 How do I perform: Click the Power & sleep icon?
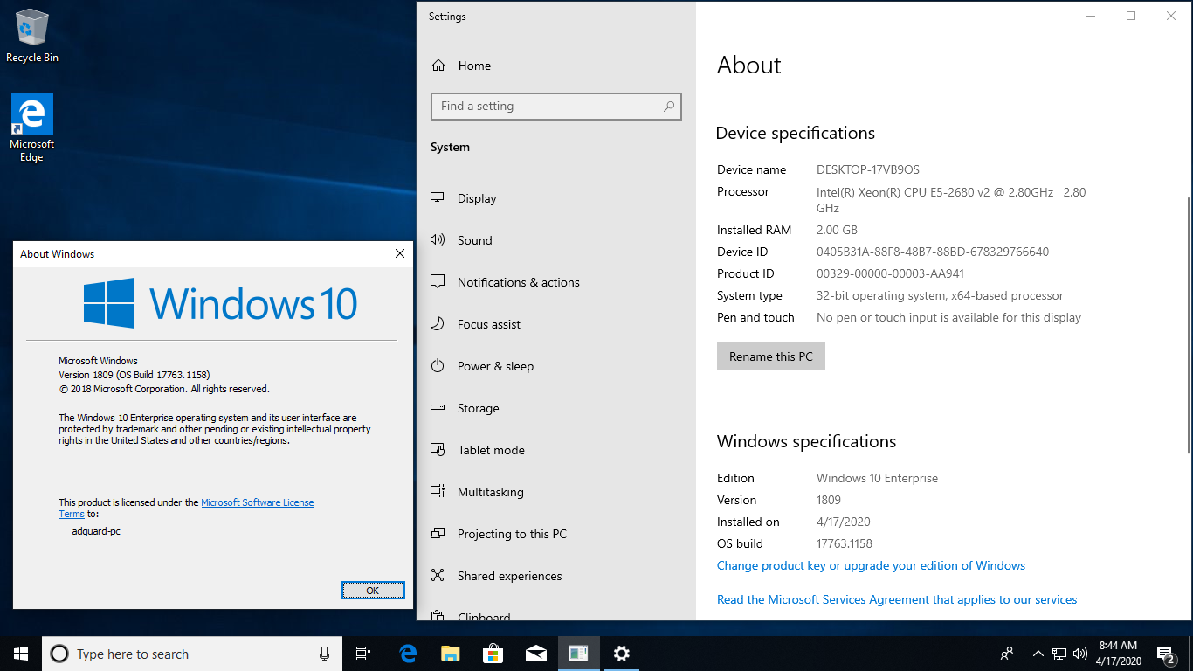(438, 366)
